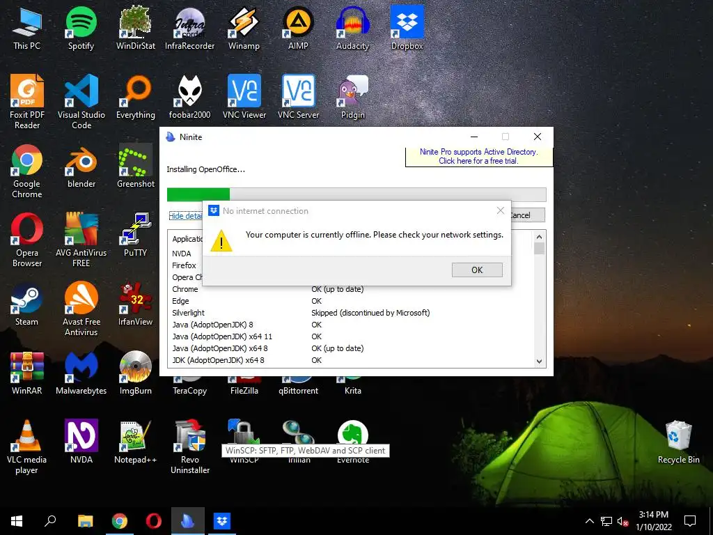Close the No internet connection dialog

pyautogui.click(x=500, y=210)
